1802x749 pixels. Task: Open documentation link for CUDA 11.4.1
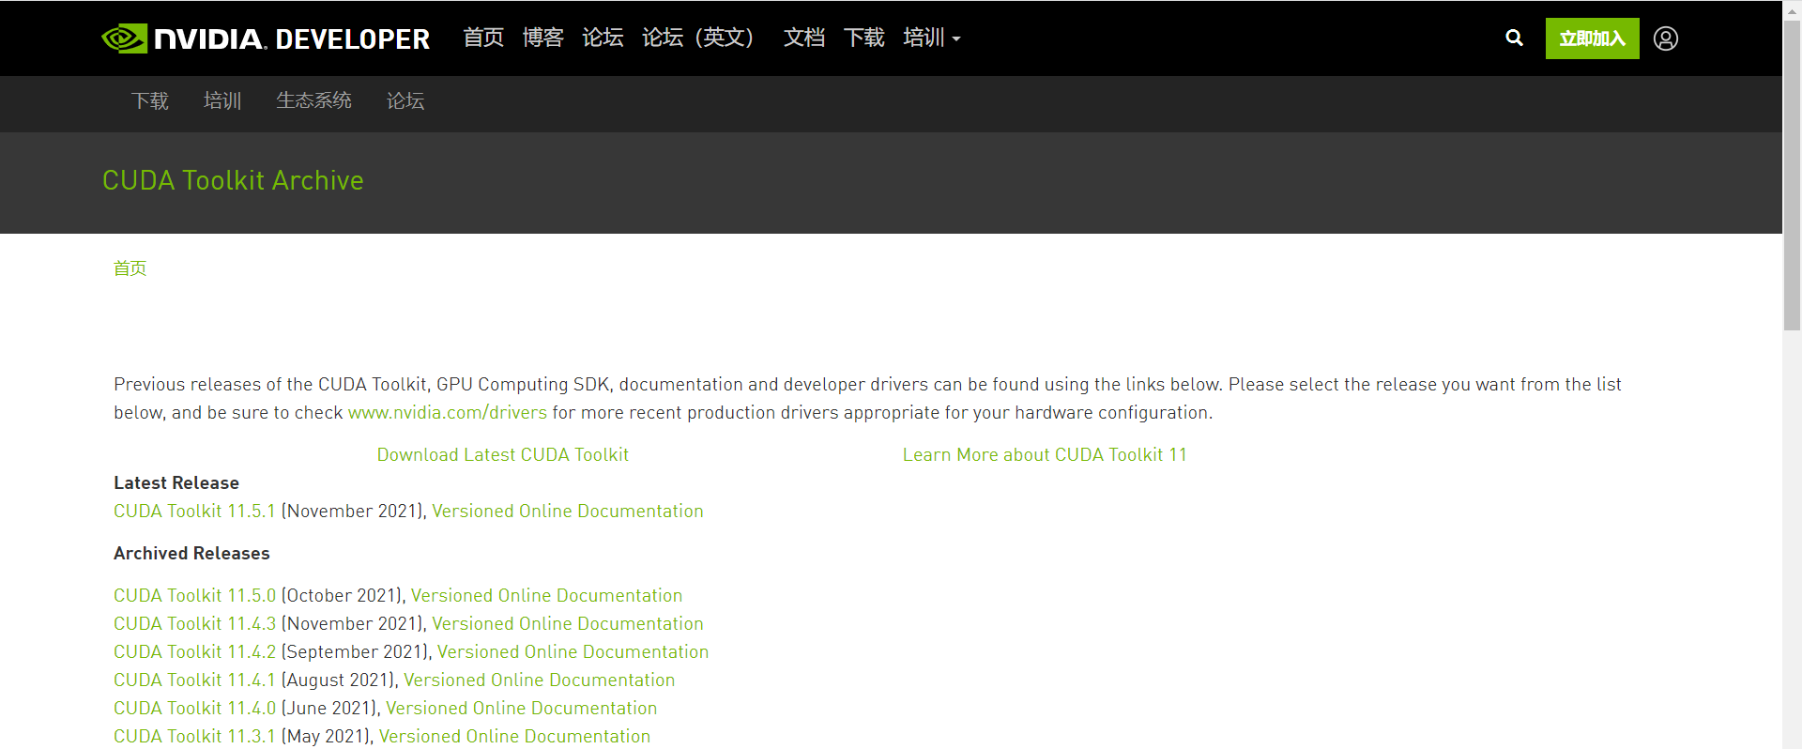click(540, 680)
